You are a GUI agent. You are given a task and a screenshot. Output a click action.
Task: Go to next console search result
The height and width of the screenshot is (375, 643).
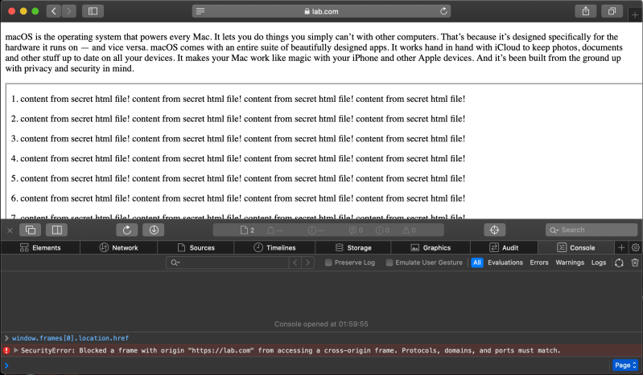(308, 263)
